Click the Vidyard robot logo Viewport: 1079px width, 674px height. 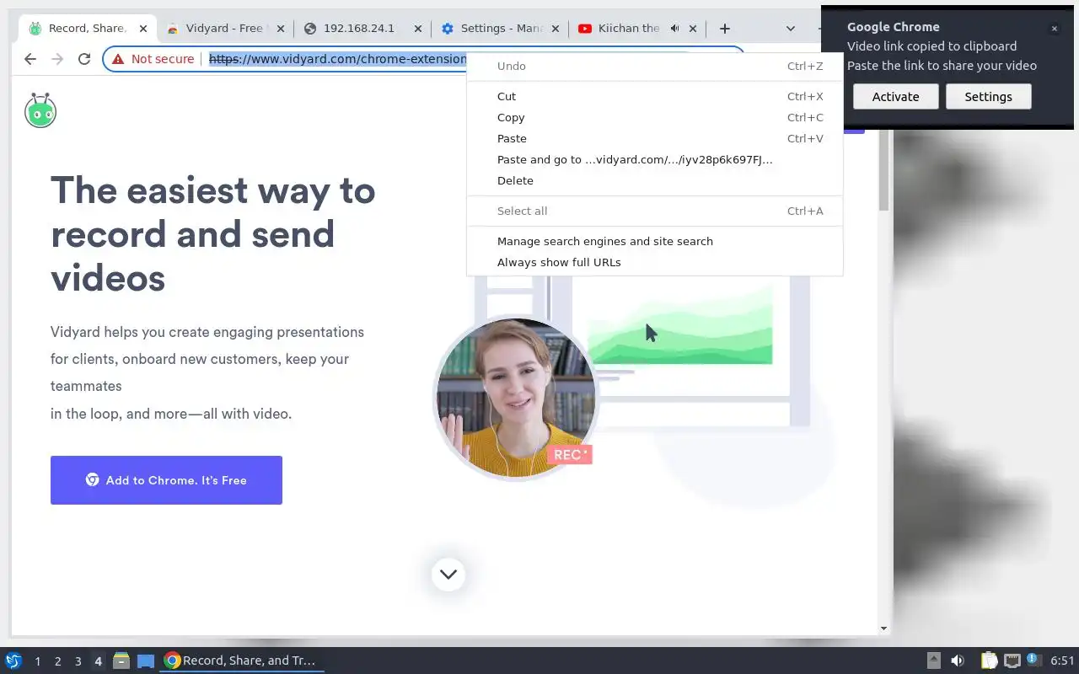click(x=40, y=110)
